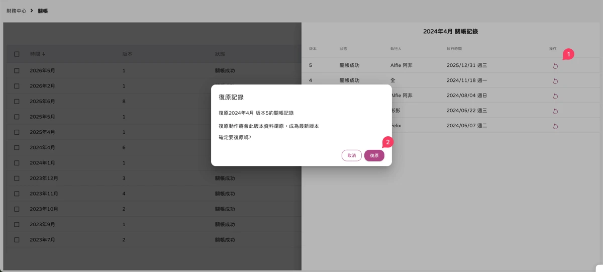Click restore icon in the 2024/11/18 row
603x272 pixels.
point(555,81)
